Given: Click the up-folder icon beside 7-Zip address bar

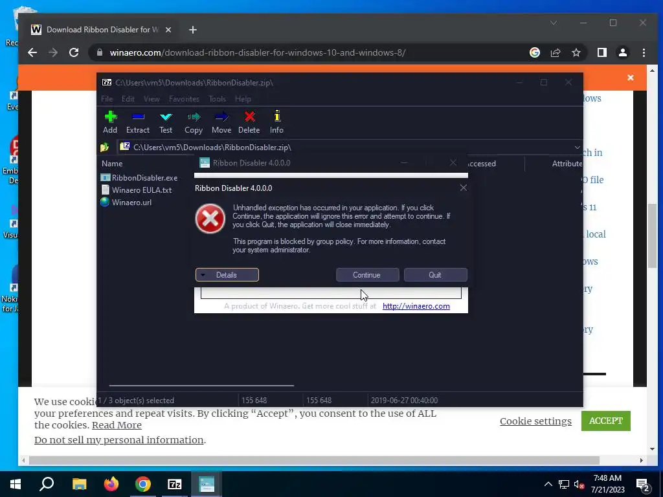Looking at the screenshot, I should pyautogui.click(x=104, y=148).
